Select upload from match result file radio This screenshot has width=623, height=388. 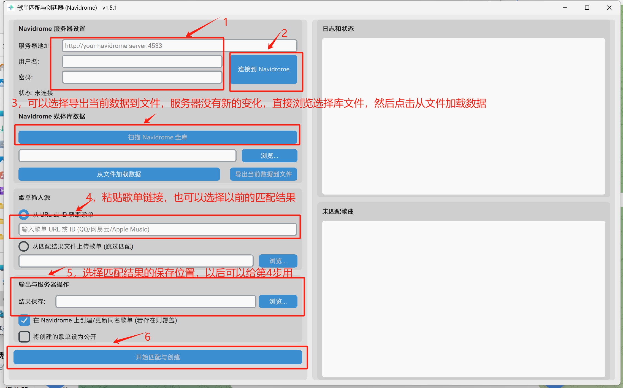(24, 246)
